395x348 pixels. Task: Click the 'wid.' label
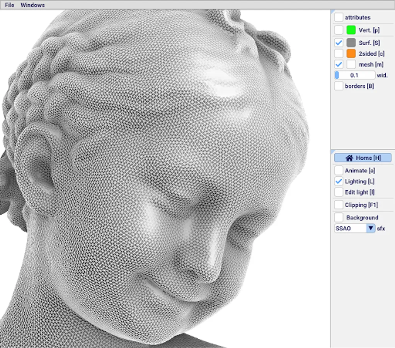click(x=382, y=75)
